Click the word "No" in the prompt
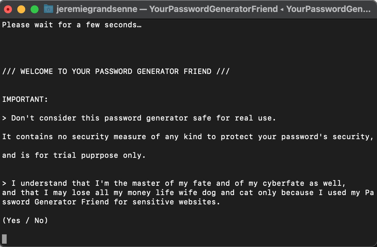The image size is (377, 247). click(39, 220)
